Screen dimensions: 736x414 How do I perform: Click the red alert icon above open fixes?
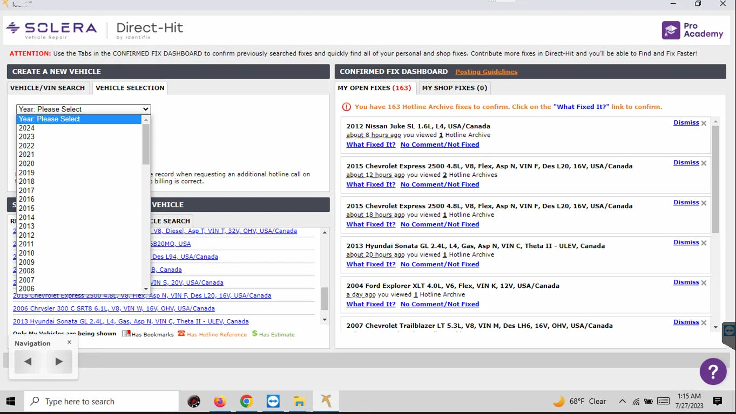346,107
